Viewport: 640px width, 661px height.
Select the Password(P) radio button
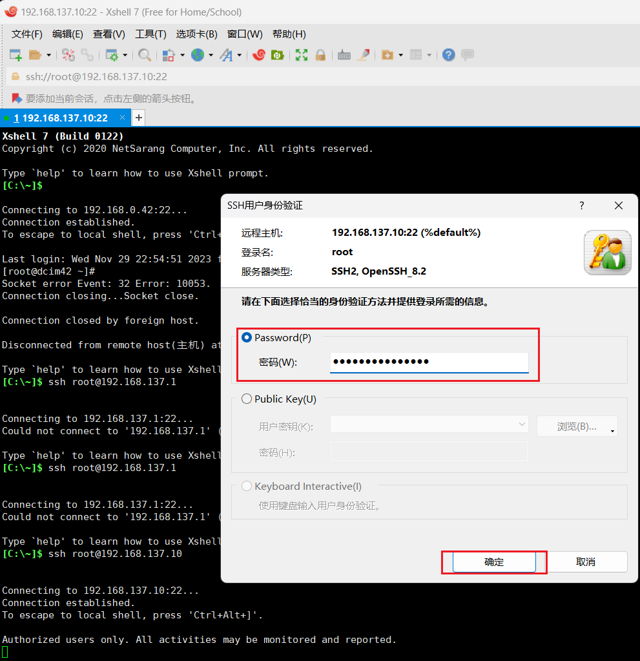coord(247,338)
